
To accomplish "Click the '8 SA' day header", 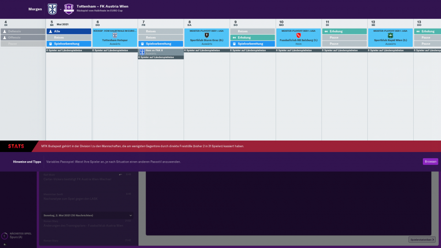I will (190, 23).
